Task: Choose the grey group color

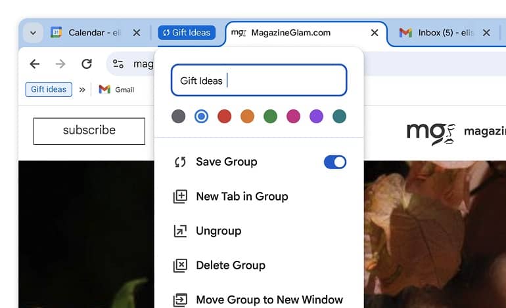Action: pos(179,117)
